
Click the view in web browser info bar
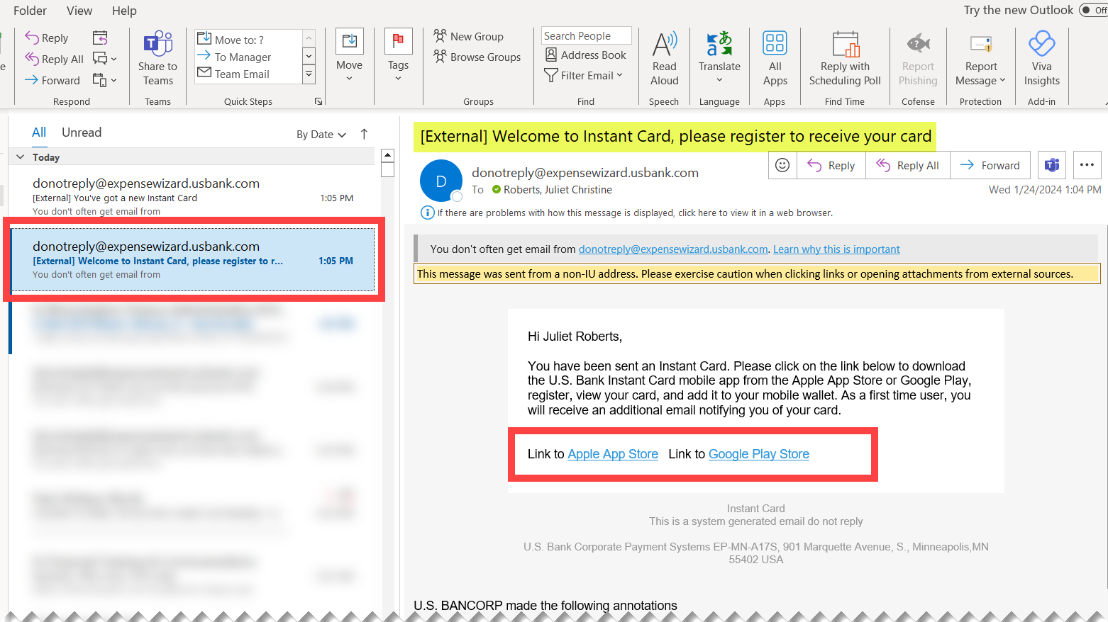pos(627,213)
